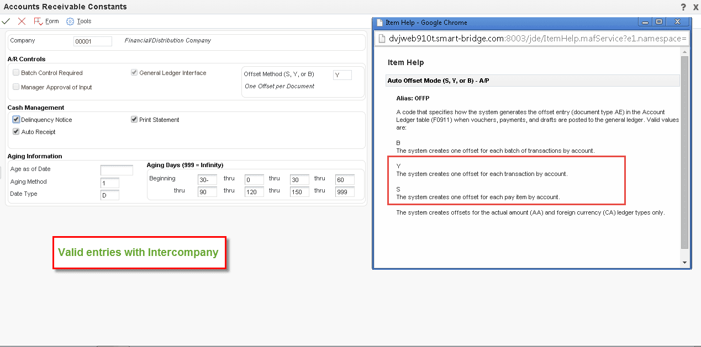This screenshot has width=701, height=347.
Task: Toggle Batch Control Required checkbox
Action: click(16, 73)
